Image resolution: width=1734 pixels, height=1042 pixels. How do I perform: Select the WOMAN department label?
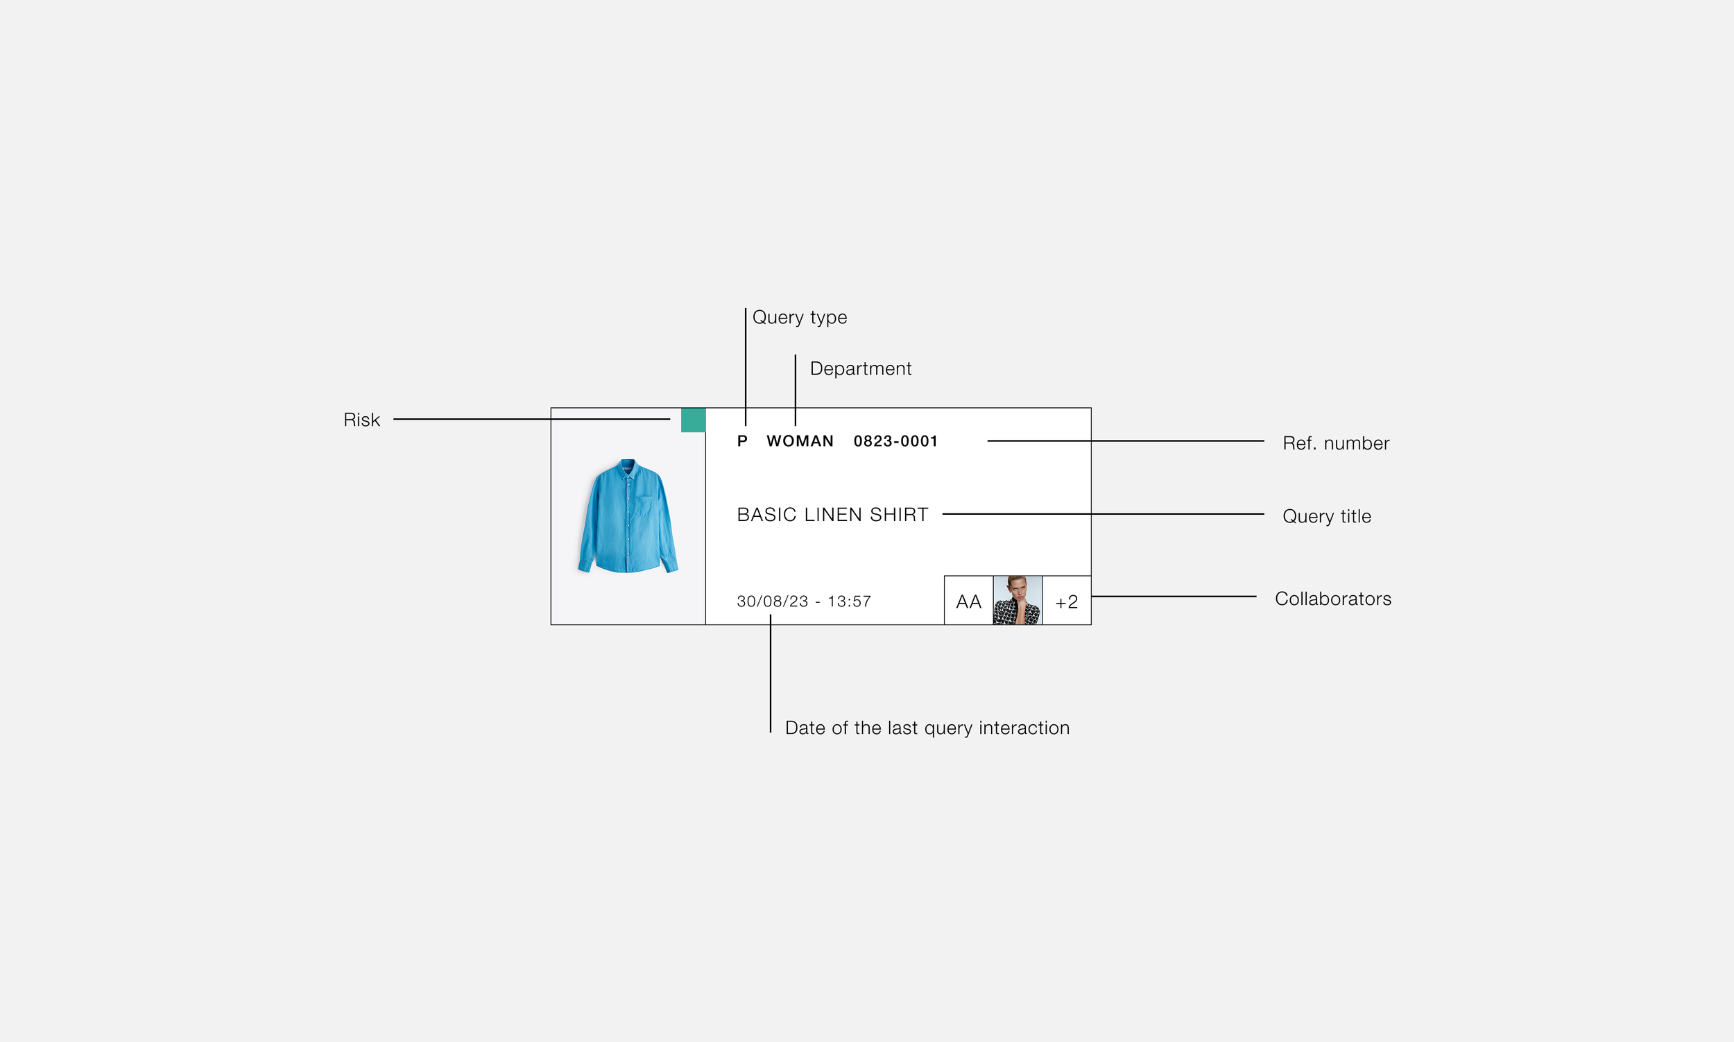coord(800,441)
